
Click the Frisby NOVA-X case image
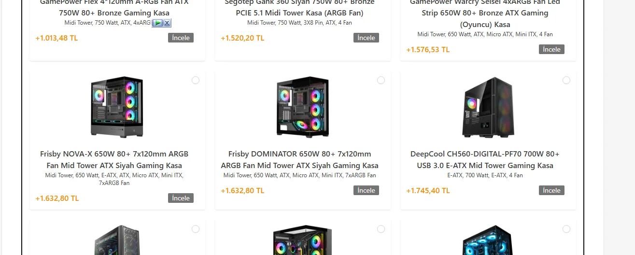pyautogui.click(x=117, y=107)
